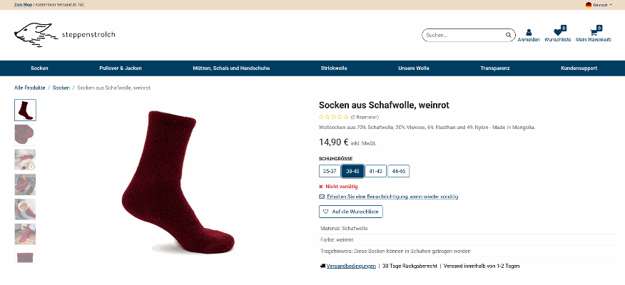Select shoe size 41-43
This screenshot has height=285, width=625.
375,171
